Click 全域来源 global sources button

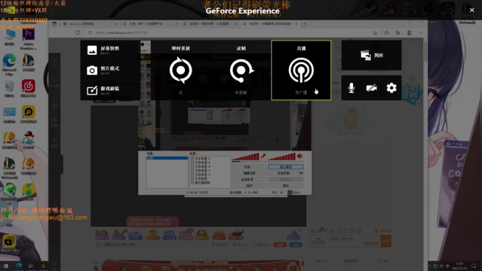tap(249, 179)
